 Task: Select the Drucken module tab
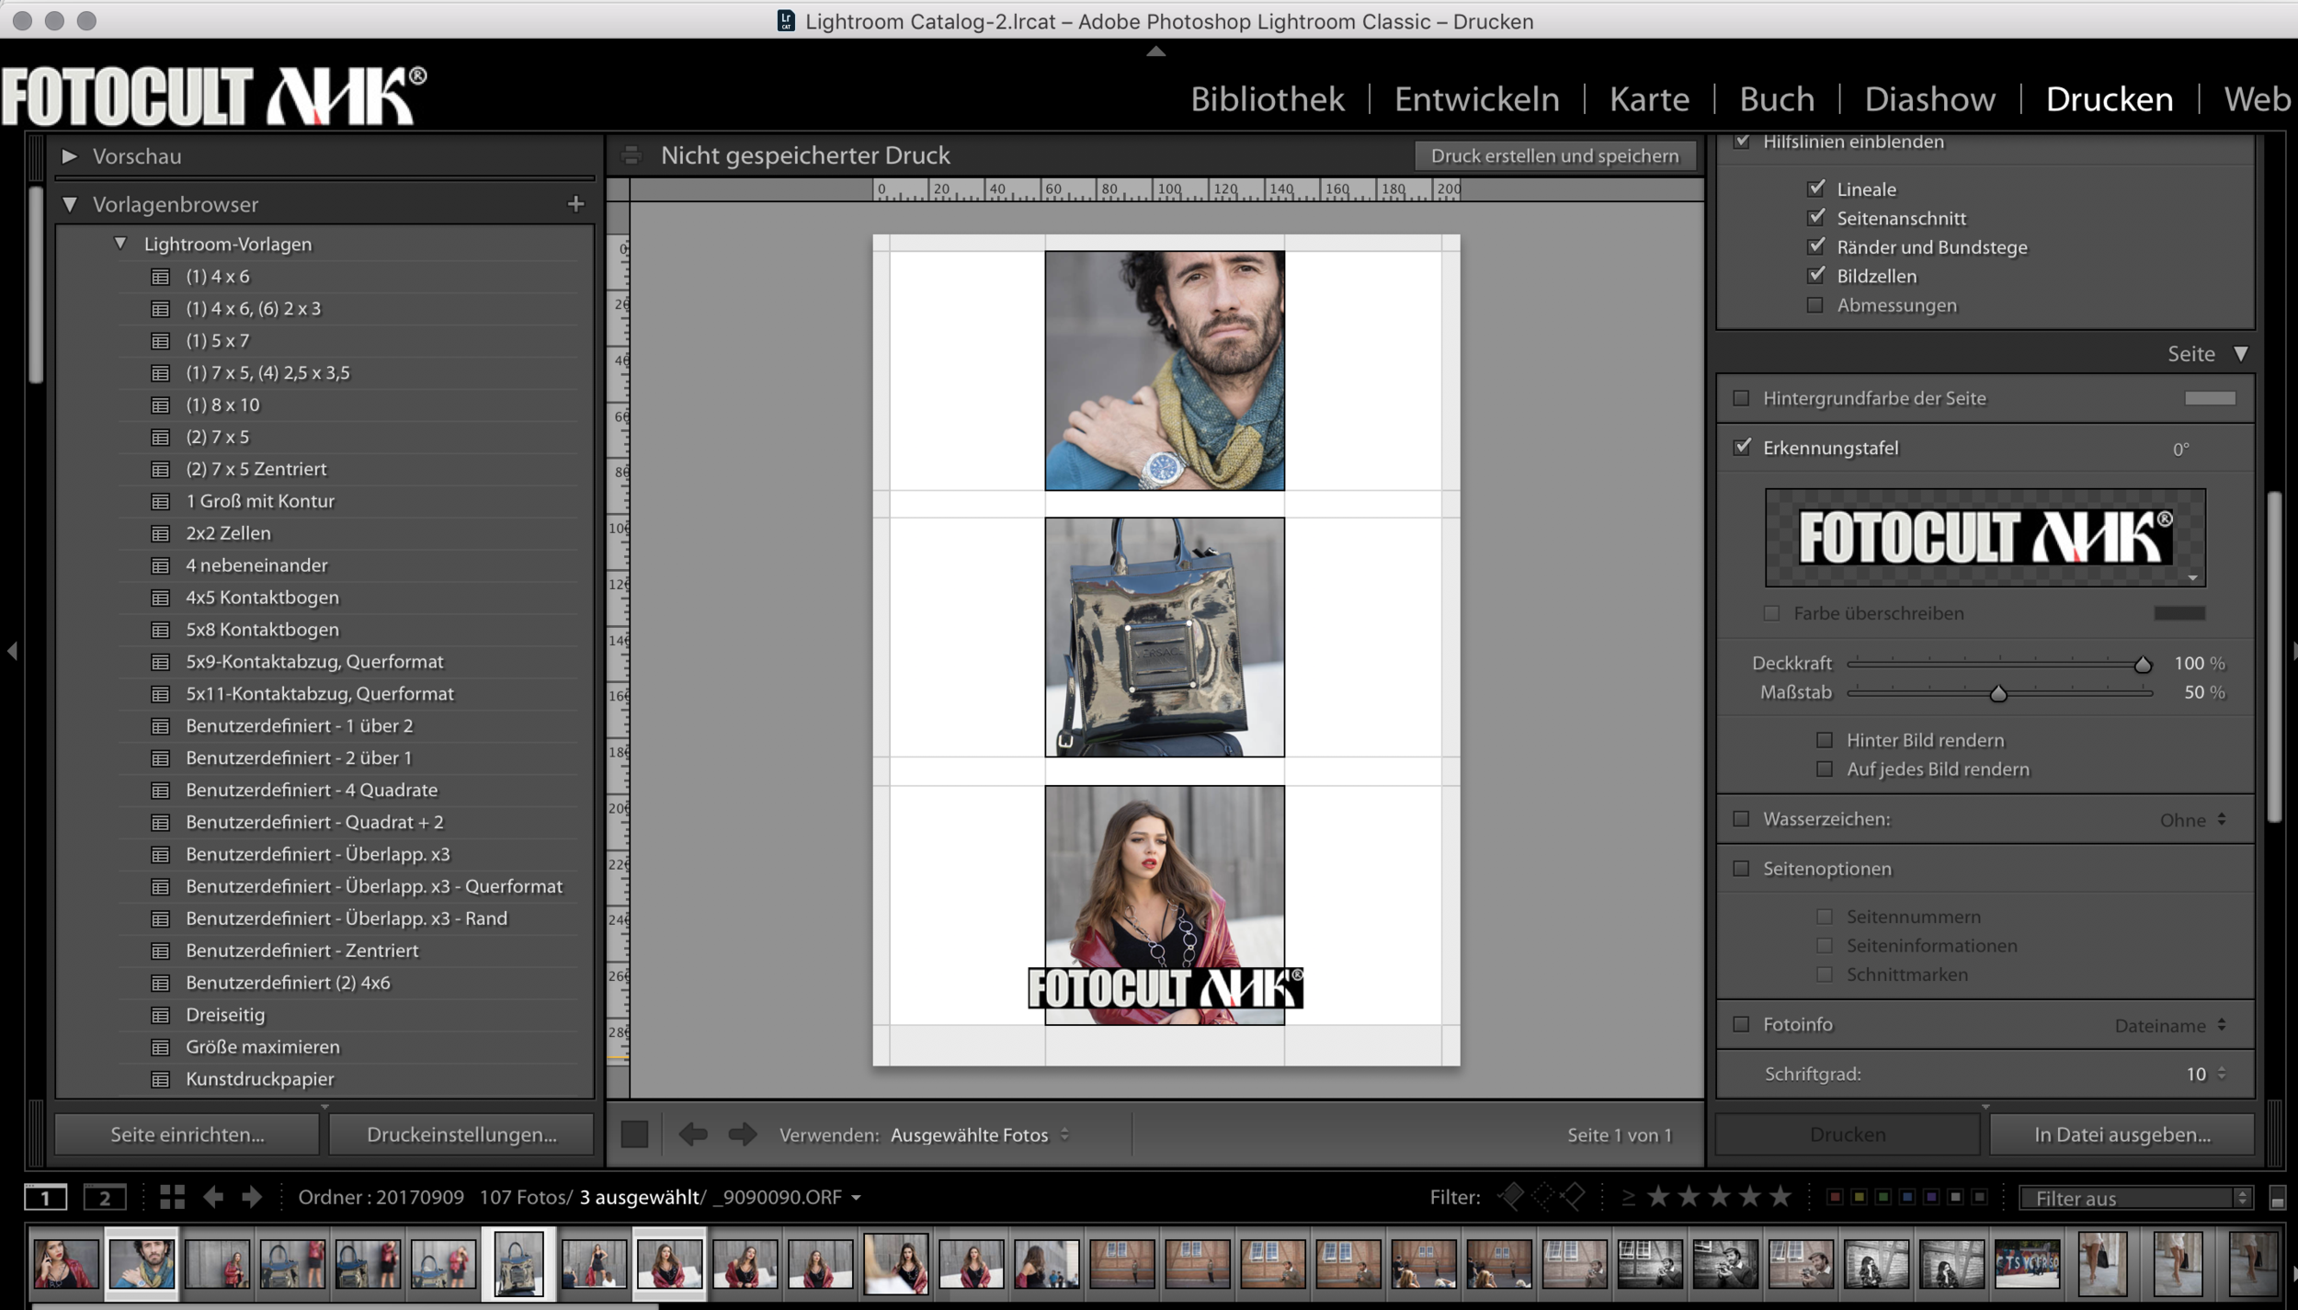[x=2109, y=98]
